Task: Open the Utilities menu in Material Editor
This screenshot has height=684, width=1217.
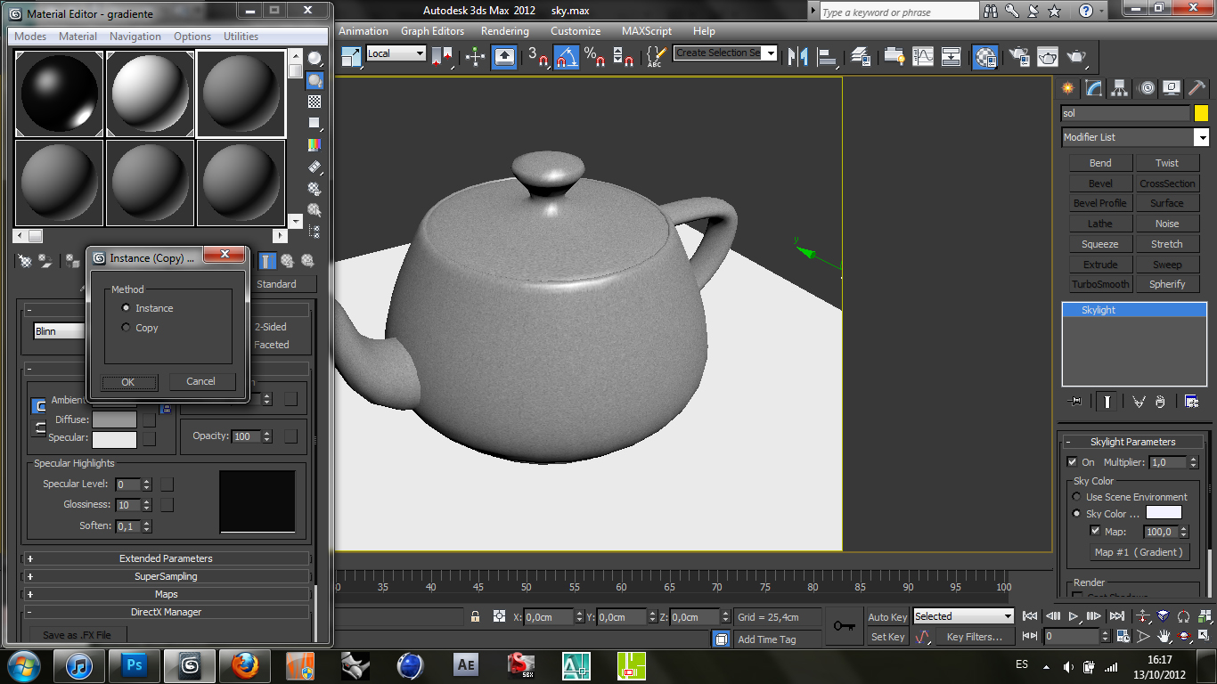Action: pos(241,37)
